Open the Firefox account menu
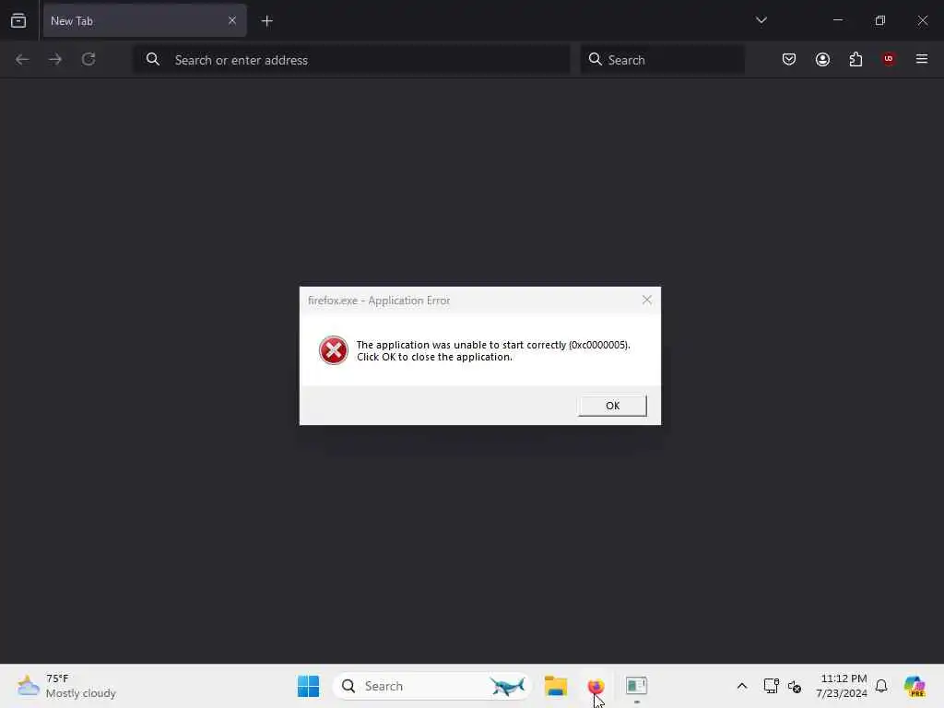Screen dimensions: 944x708 (x=822, y=59)
